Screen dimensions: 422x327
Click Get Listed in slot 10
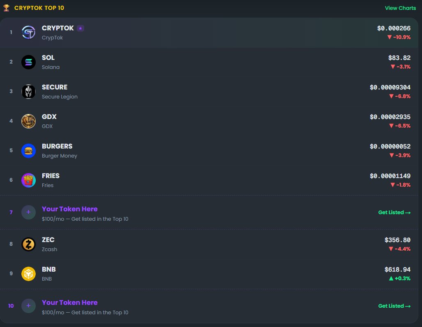(x=394, y=306)
